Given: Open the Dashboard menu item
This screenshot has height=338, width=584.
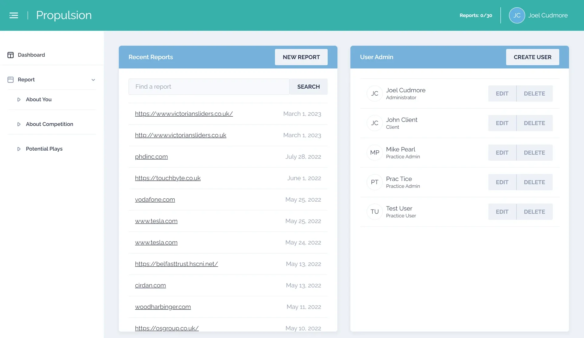Looking at the screenshot, I should tap(31, 55).
